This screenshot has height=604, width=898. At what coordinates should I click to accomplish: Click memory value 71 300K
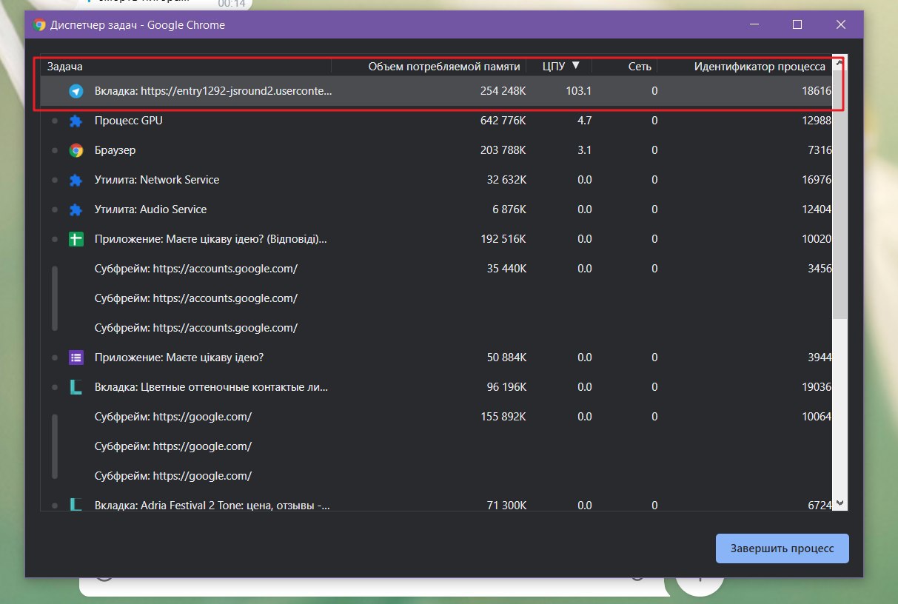(x=506, y=506)
